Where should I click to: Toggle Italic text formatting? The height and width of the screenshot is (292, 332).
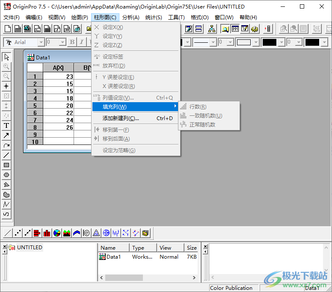[x=82, y=42]
